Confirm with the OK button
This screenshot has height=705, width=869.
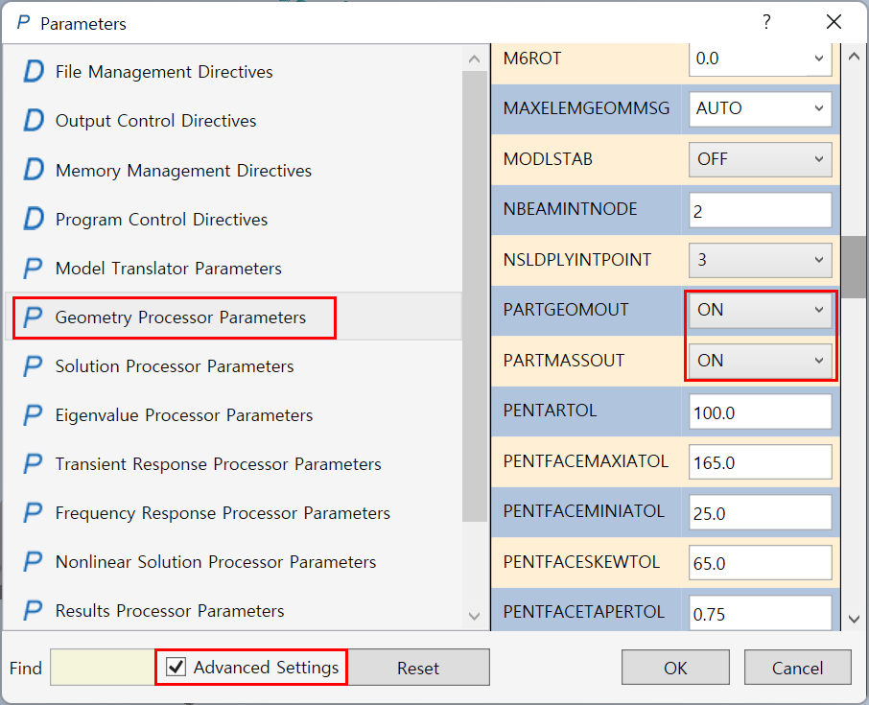pos(675,668)
